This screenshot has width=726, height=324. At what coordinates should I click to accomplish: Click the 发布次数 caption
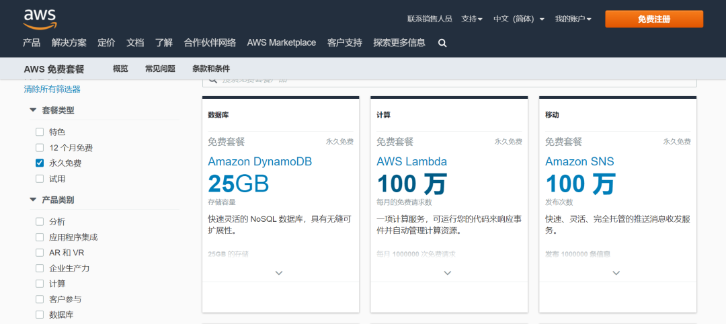[x=559, y=202]
